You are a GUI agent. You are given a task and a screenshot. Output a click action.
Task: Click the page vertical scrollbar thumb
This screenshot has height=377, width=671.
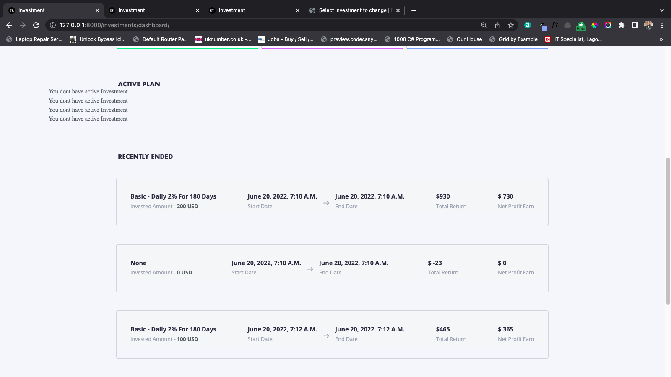pos(668,230)
